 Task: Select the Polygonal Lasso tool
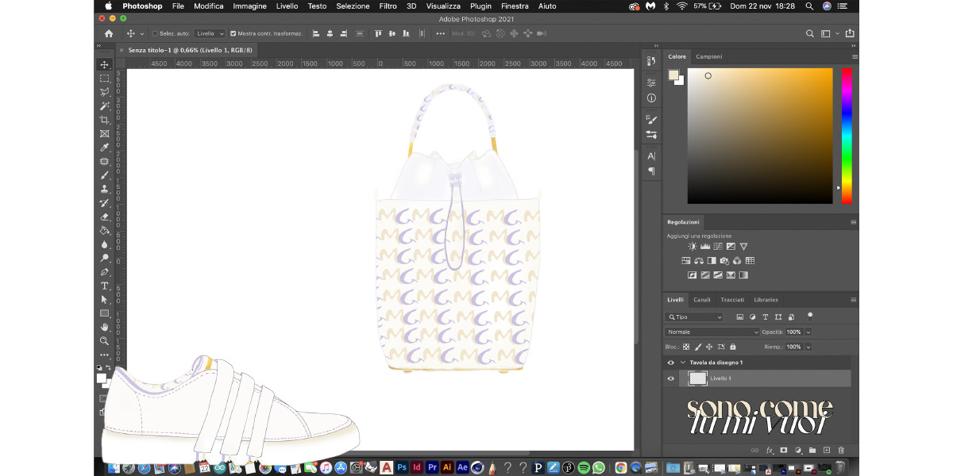(x=104, y=92)
